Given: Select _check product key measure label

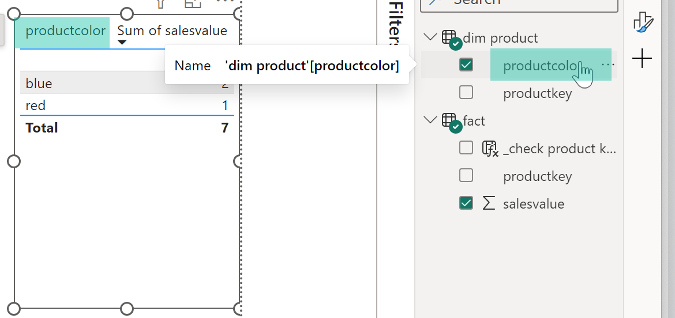Looking at the screenshot, I should point(560,149).
